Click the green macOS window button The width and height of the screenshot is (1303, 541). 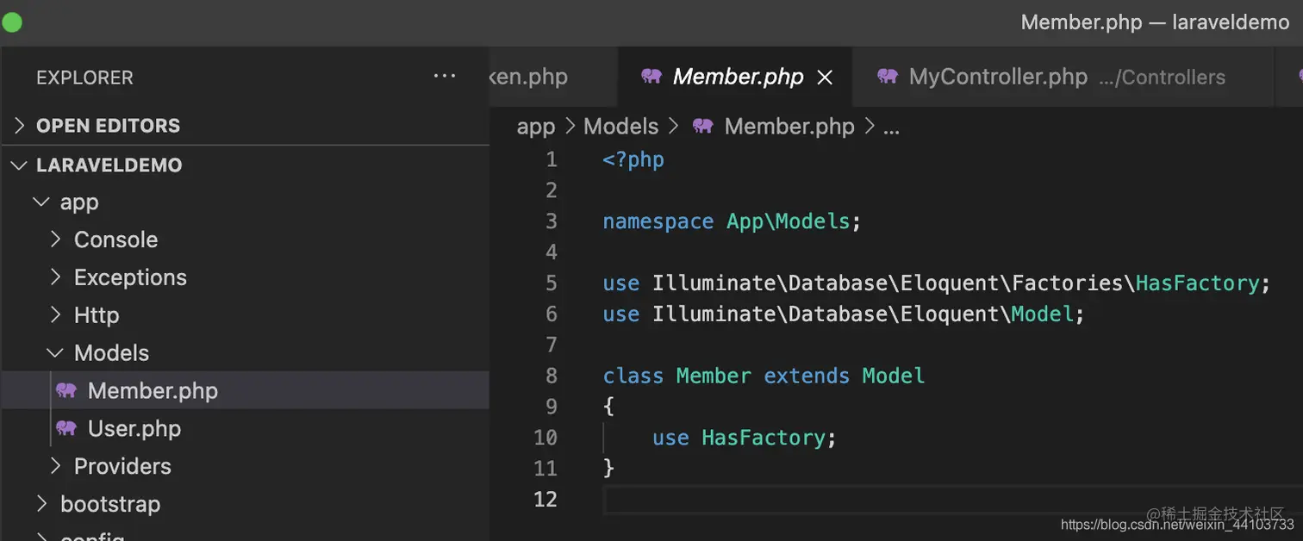pos(12,22)
